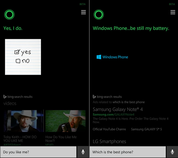This screenshot has height=158, width=178.
Task: Click the Bing logo on left results
Action: pos(5,97)
